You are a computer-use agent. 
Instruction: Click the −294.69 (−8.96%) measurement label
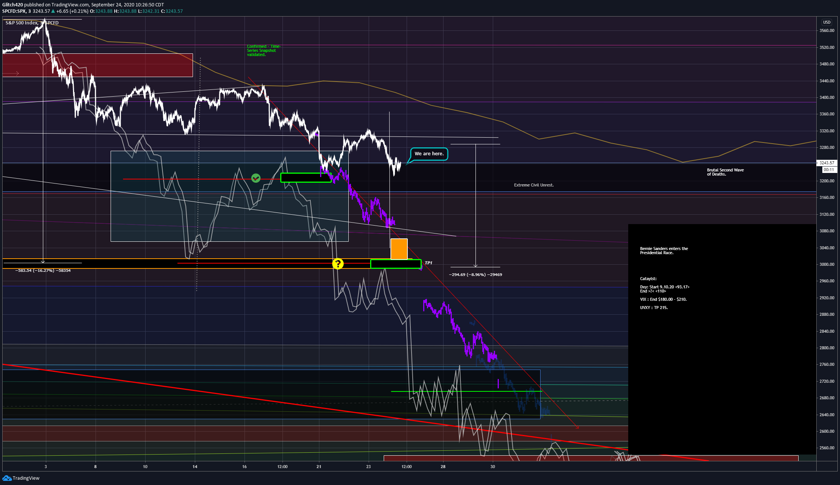pyautogui.click(x=475, y=274)
